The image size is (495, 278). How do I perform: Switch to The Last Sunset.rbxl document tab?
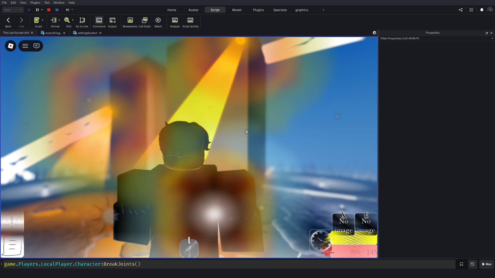coord(16,33)
